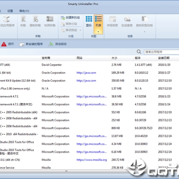Focus the 搜索应用程序 search field

161,52
